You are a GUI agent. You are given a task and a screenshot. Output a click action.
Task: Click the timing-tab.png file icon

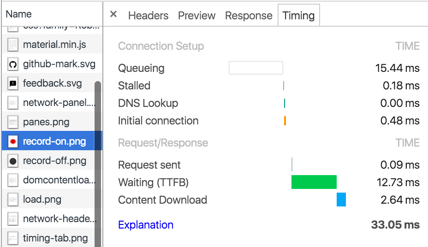(13, 238)
